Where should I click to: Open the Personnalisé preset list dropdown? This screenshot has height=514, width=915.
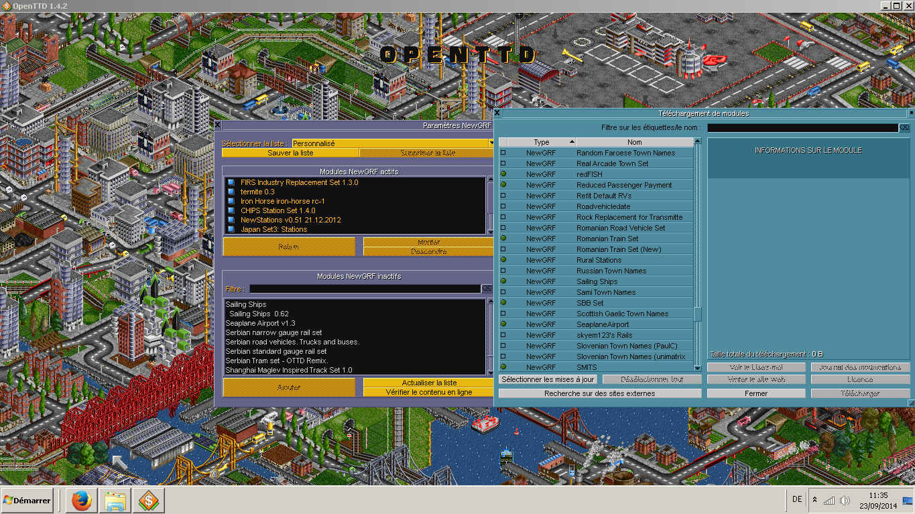click(392, 143)
